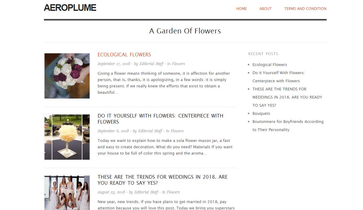Select Ecological Flowers in Recent Posts
This screenshot has height=210, width=363.
270,65
